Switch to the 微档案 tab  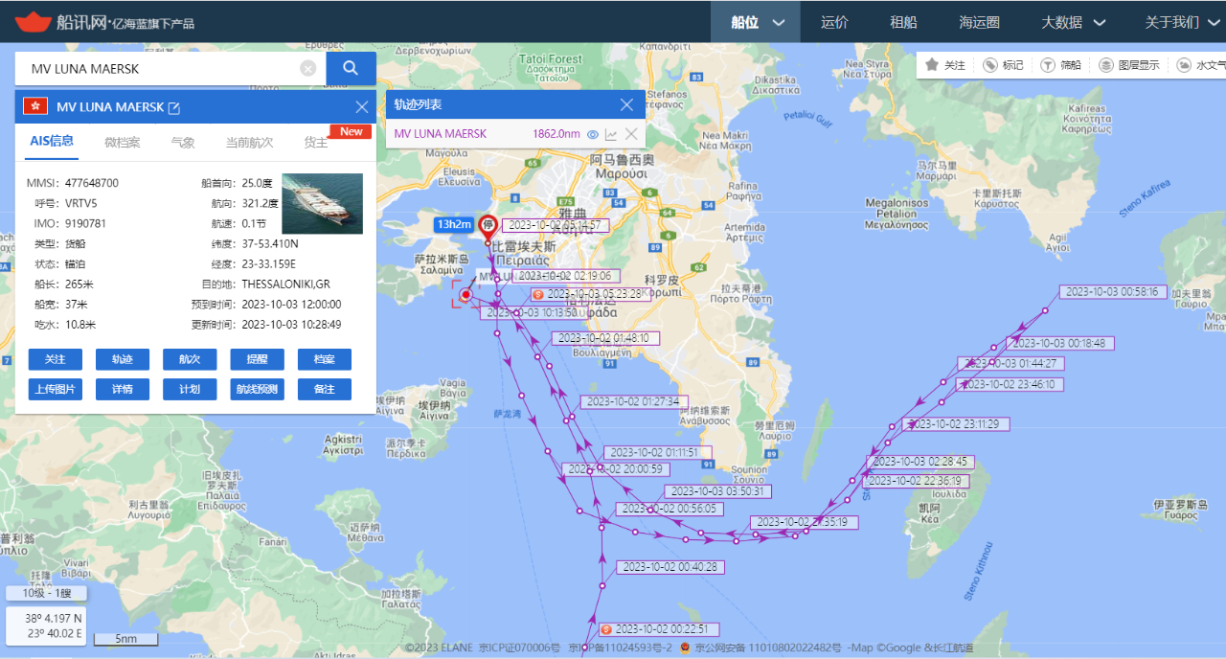[x=122, y=143]
